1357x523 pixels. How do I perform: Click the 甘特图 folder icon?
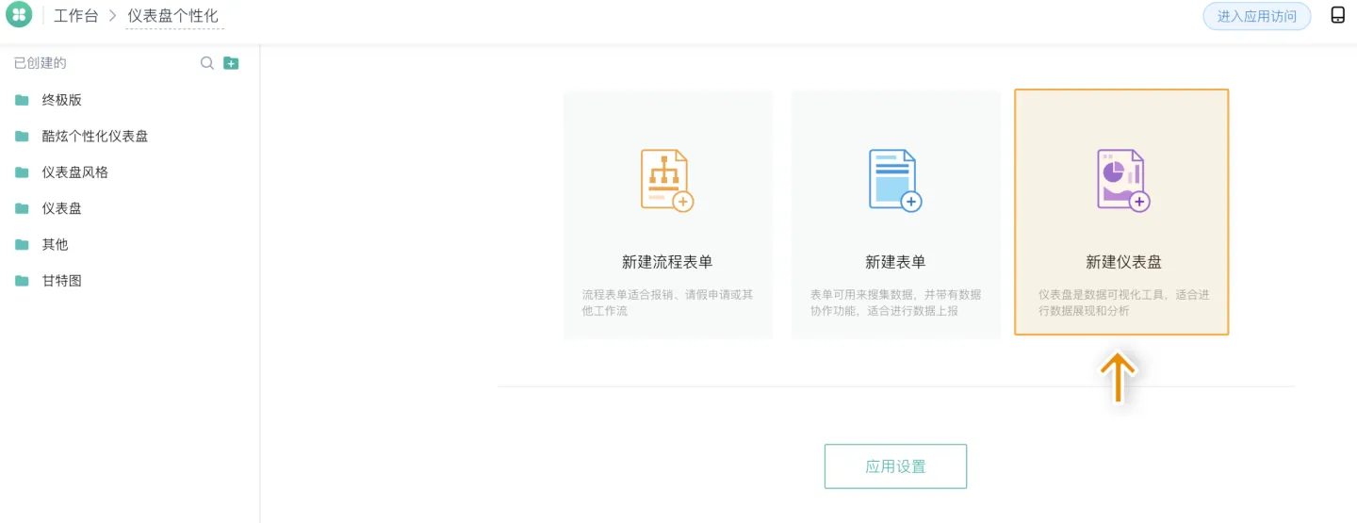pyautogui.click(x=22, y=281)
